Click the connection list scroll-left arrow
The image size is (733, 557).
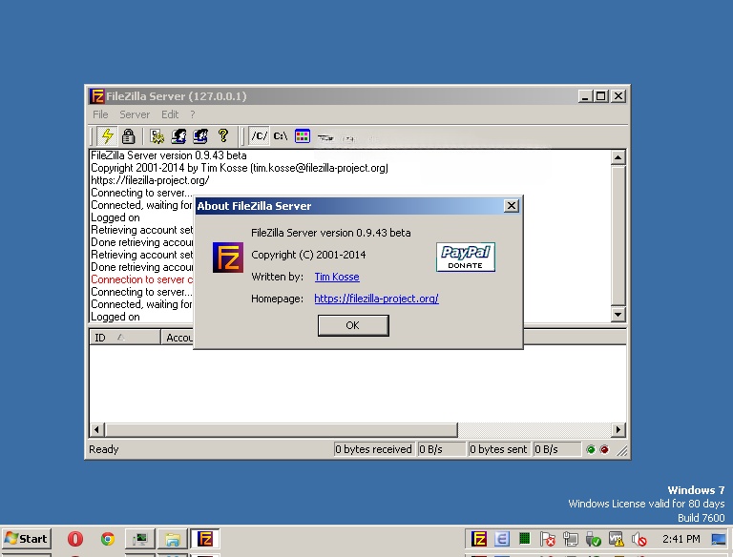point(96,429)
